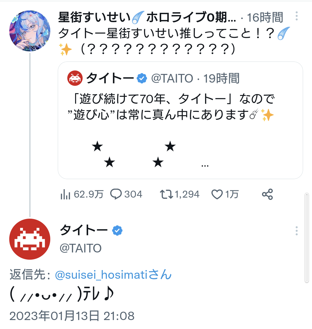Tap the small TAITO avatar in quoted tweet

[75, 79]
